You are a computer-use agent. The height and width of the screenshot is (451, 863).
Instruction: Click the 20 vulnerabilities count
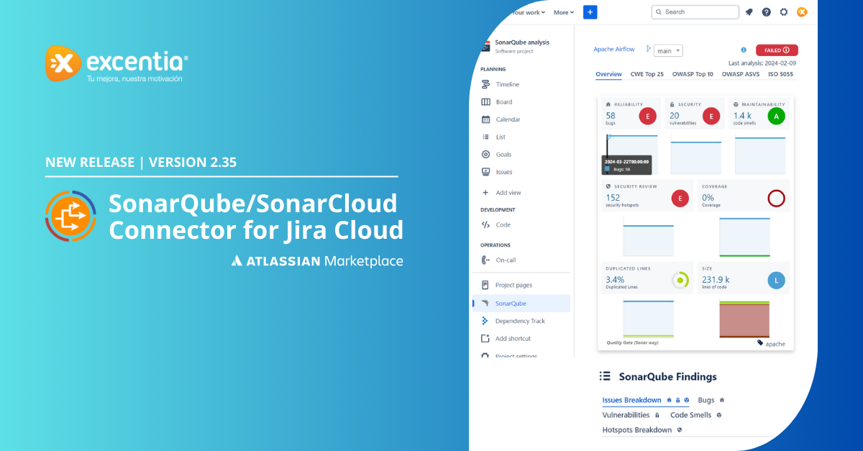point(674,115)
